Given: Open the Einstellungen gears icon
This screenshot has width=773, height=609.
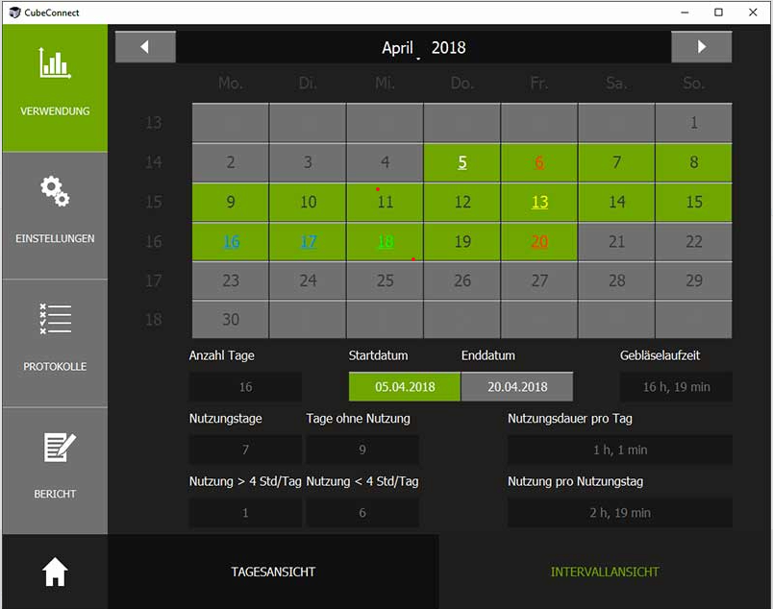Looking at the screenshot, I should (55, 191).
